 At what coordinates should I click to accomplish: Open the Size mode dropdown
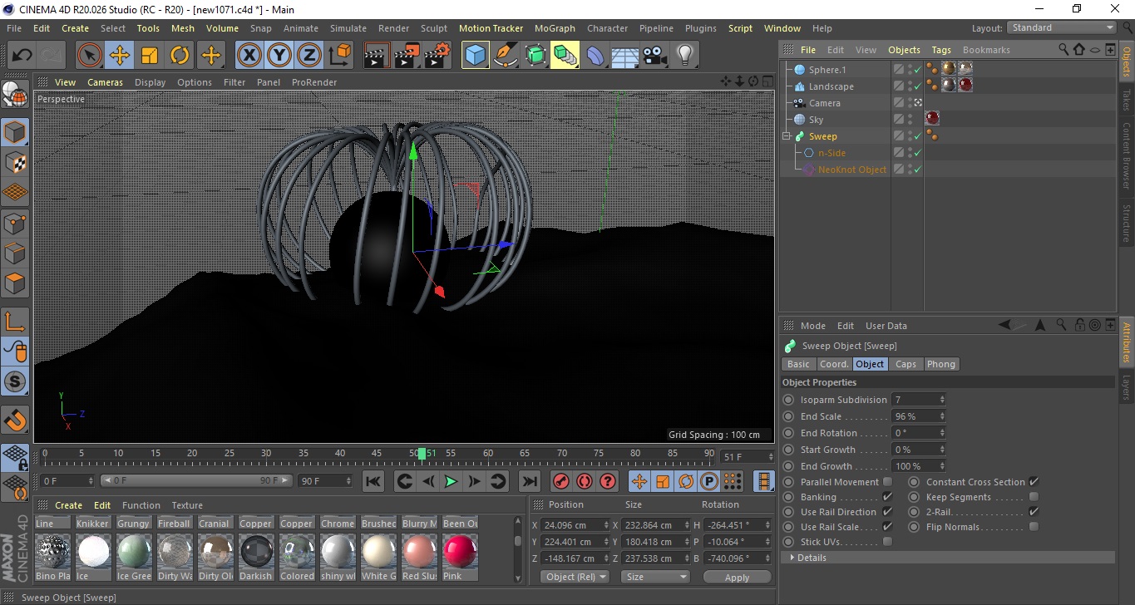(x=656, y=577)
